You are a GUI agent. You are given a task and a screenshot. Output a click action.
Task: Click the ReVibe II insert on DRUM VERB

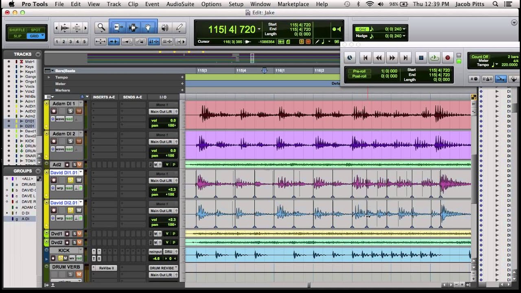click(x=106, y=268)
